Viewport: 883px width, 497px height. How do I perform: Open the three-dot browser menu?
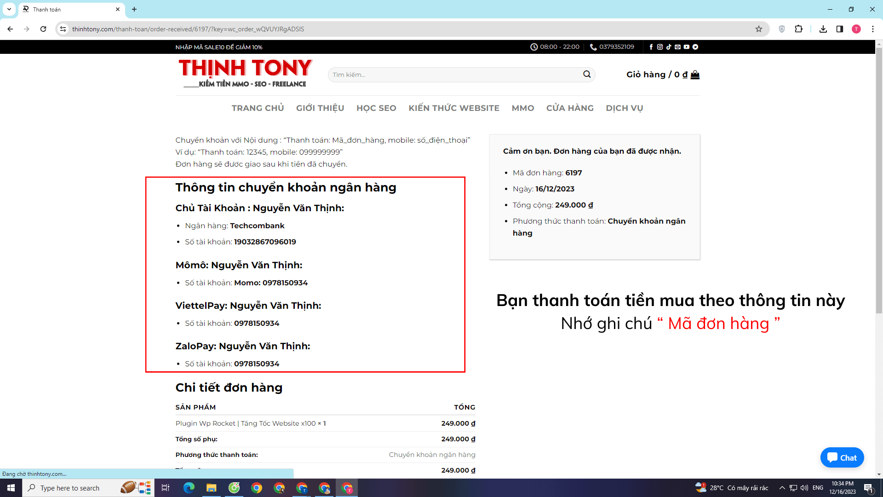click(x=873, y=29)
